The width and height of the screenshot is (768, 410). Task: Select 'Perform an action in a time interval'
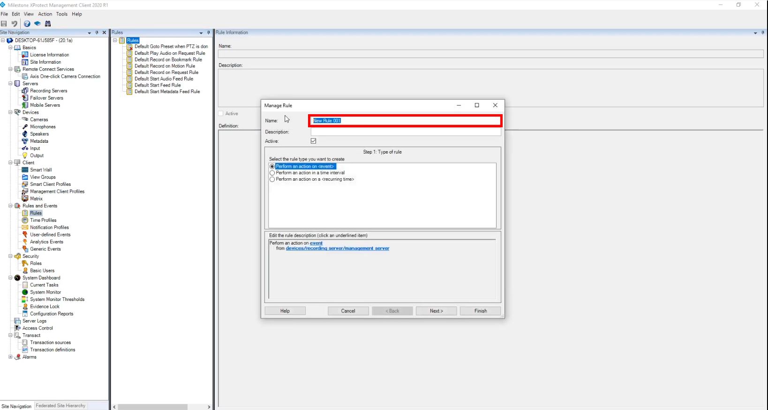click(272, 173)
